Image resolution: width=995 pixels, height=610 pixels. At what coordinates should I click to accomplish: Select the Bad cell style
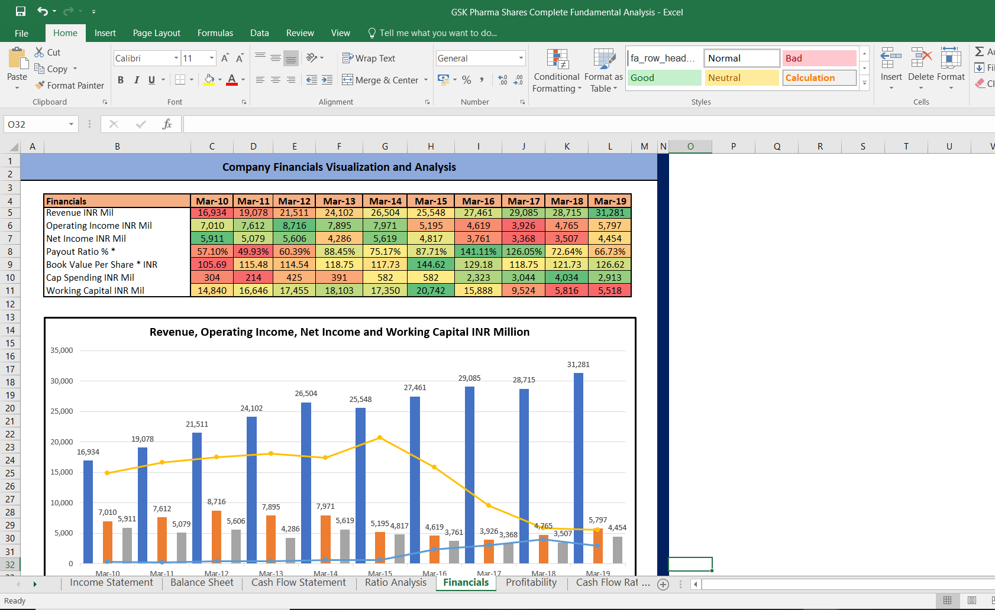pos(819,58)
